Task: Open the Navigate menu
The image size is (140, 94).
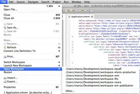Action: 33,2
